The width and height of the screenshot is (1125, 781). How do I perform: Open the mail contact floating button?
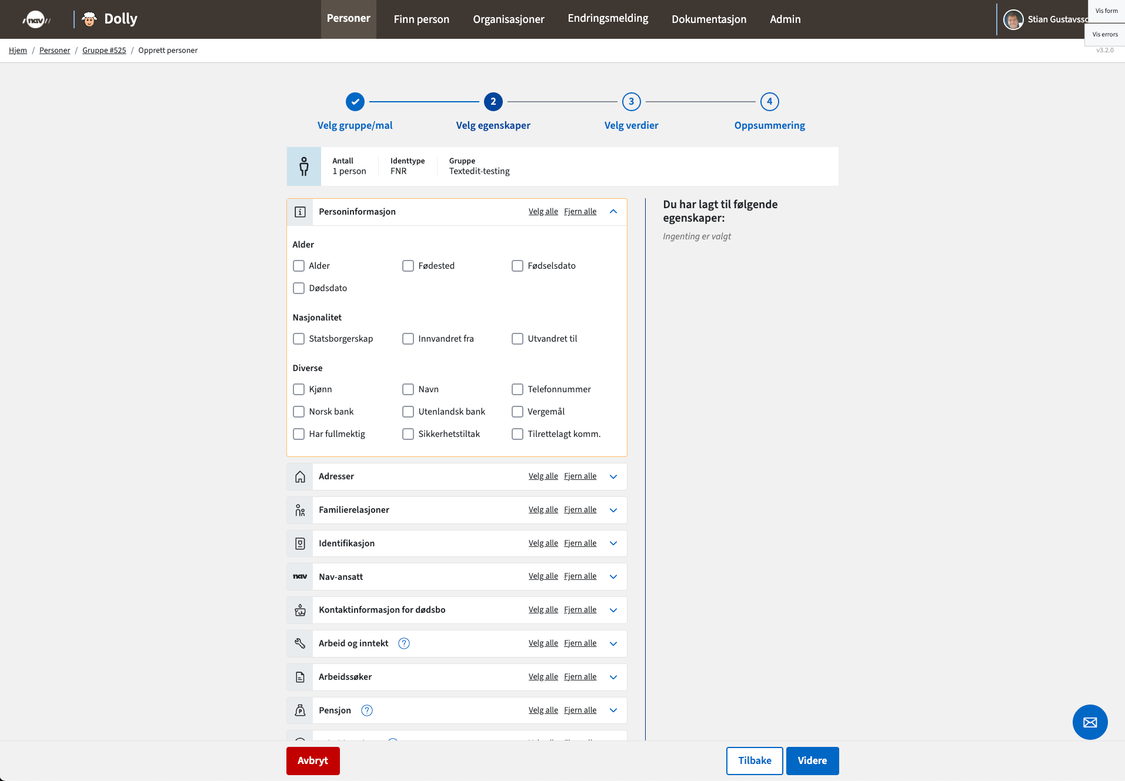tap(1090, 722)
